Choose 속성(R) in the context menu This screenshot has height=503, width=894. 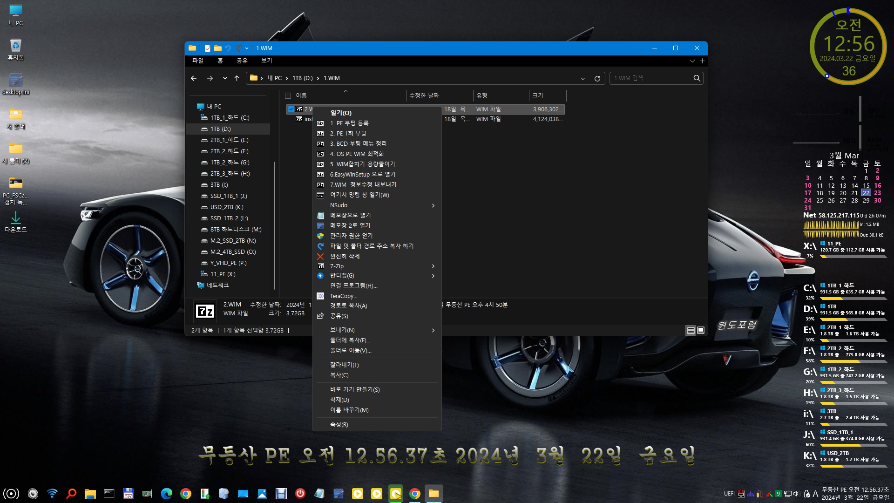pyautogui.click(x=377, y=425)
